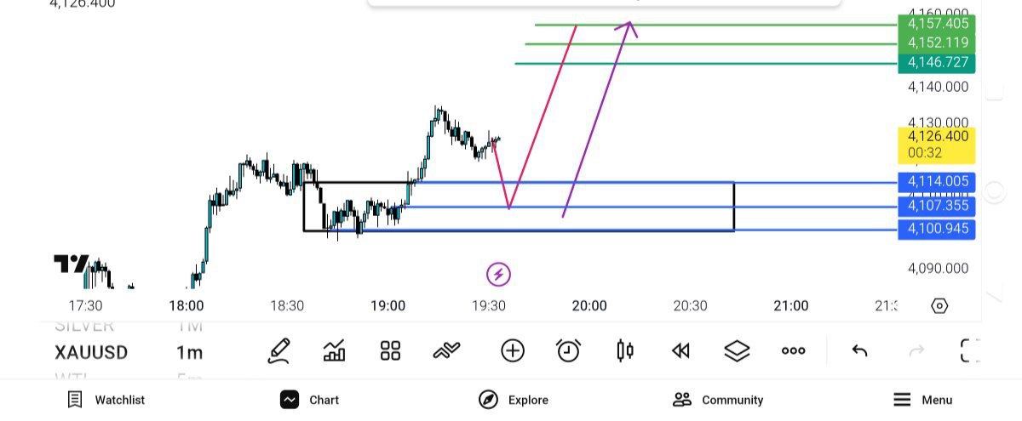Open the object tree layers icon
This screenshot has width=1022, height=421.
[x=737, y=350]
